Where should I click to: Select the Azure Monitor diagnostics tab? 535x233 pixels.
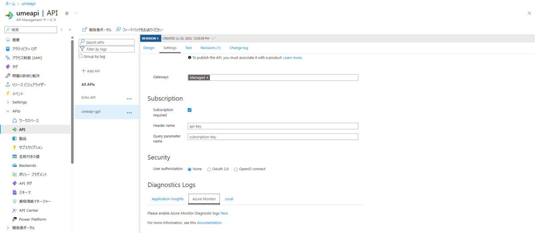point(204,199)
